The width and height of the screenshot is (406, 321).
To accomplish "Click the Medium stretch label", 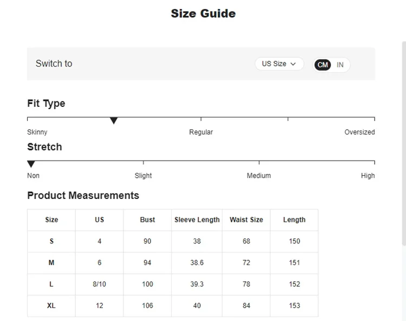I will (x=259, y=176).
